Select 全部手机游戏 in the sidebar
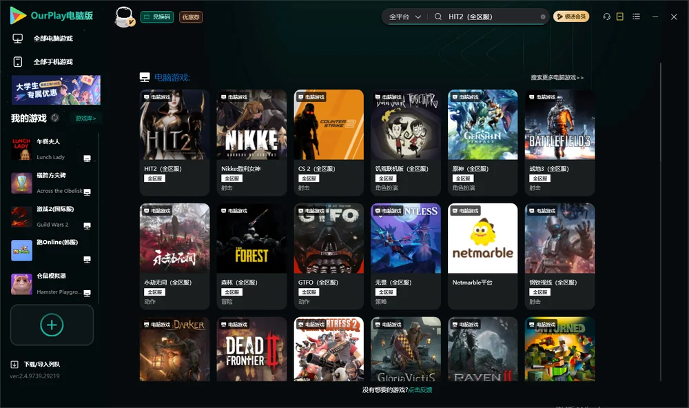The image size is (689, 408). click(x=53, y=61)
